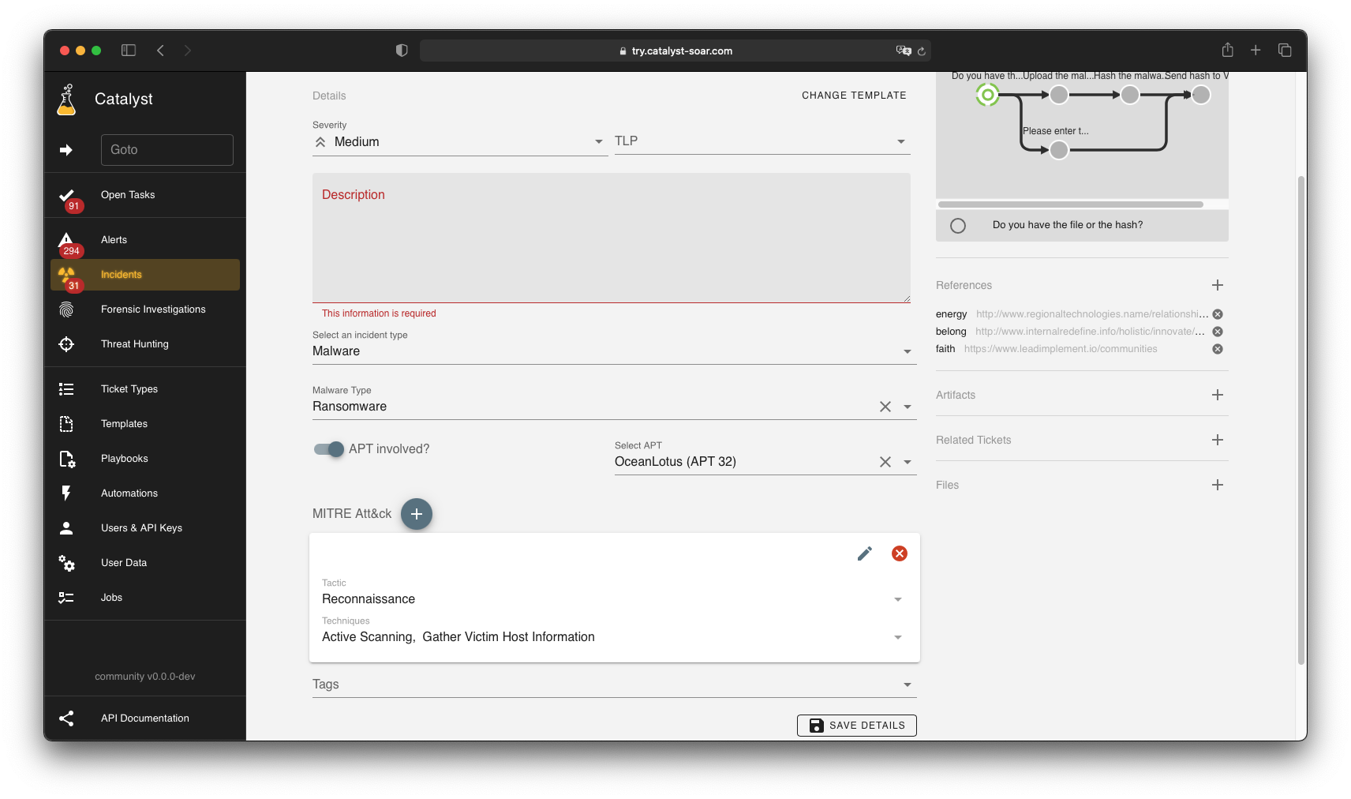This screenshot has width=1351, height=799.
Task: Open Alerts in the sidebar
Action: coord(114,240)
